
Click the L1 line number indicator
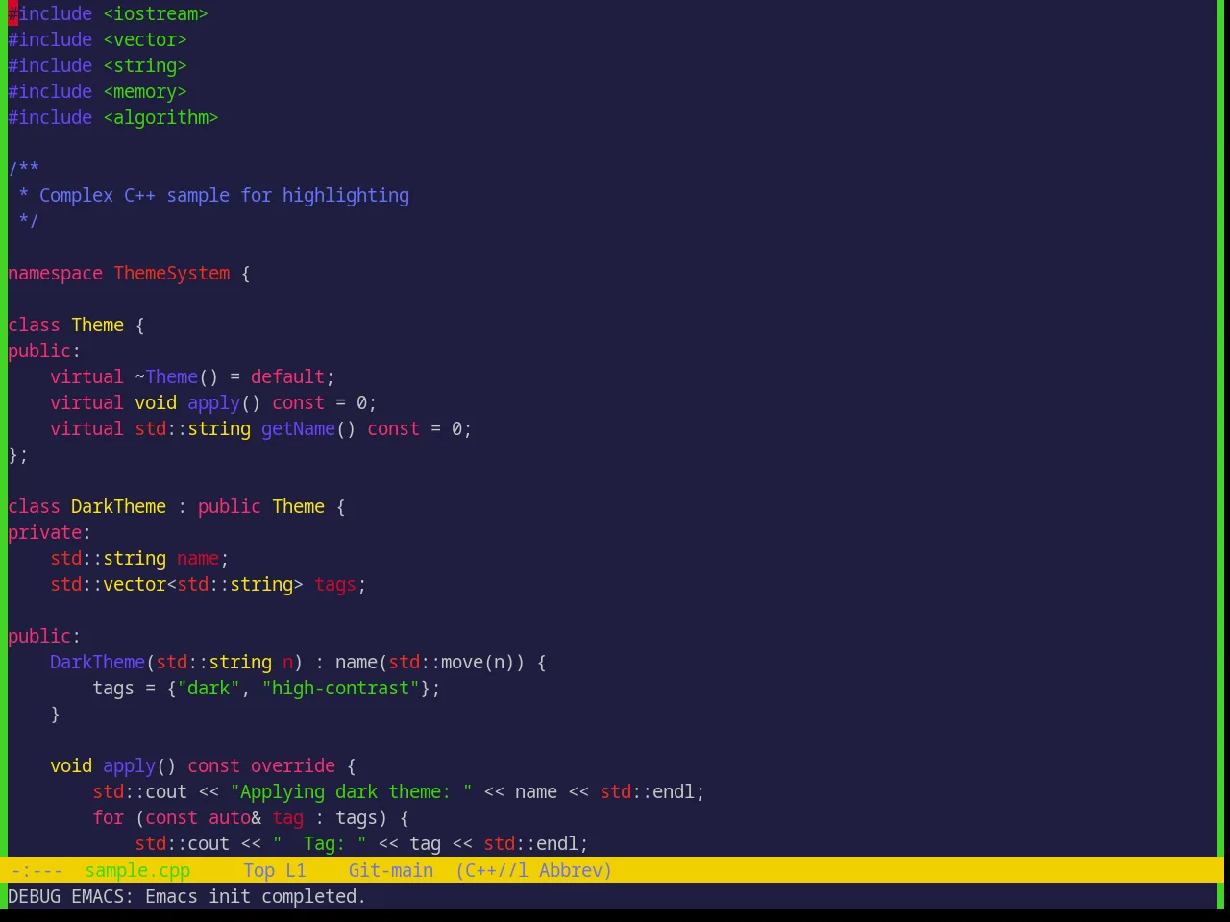tap(296, 870)
